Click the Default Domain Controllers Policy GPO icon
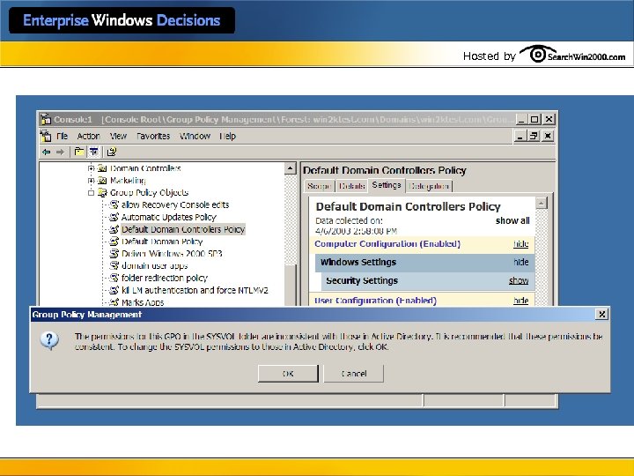Image resolution: width=634 pixels, height=476 pixels. click(114, 229)
